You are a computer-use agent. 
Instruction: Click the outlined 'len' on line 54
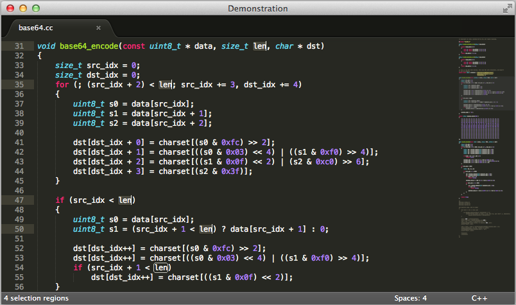point(160,268)
